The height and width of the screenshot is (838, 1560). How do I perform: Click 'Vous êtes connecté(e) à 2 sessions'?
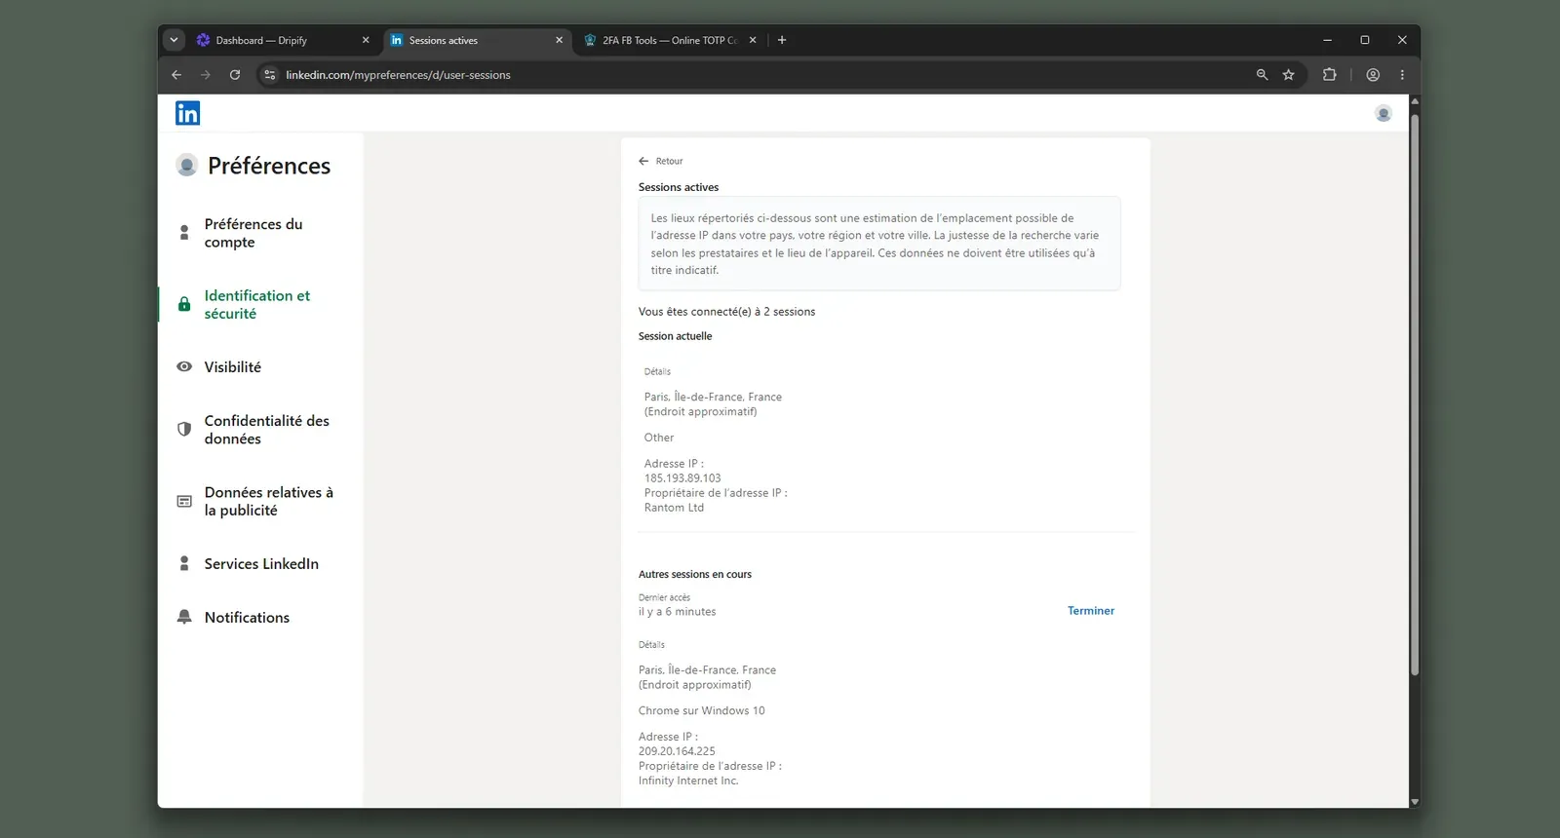pyautogui.click(x=726, y=312)
